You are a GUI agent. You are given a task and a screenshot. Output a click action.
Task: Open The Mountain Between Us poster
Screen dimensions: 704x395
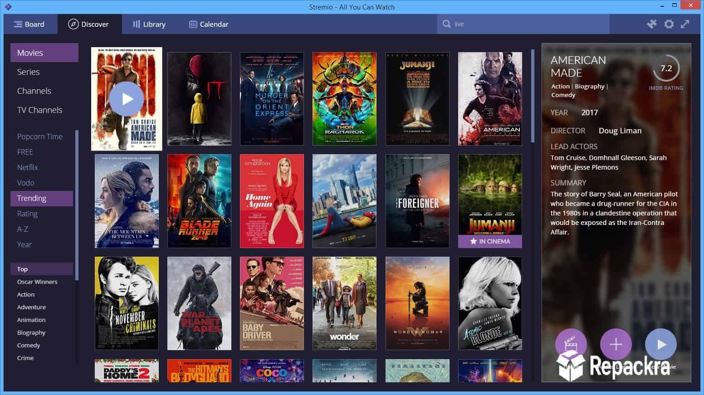[127, 201]
